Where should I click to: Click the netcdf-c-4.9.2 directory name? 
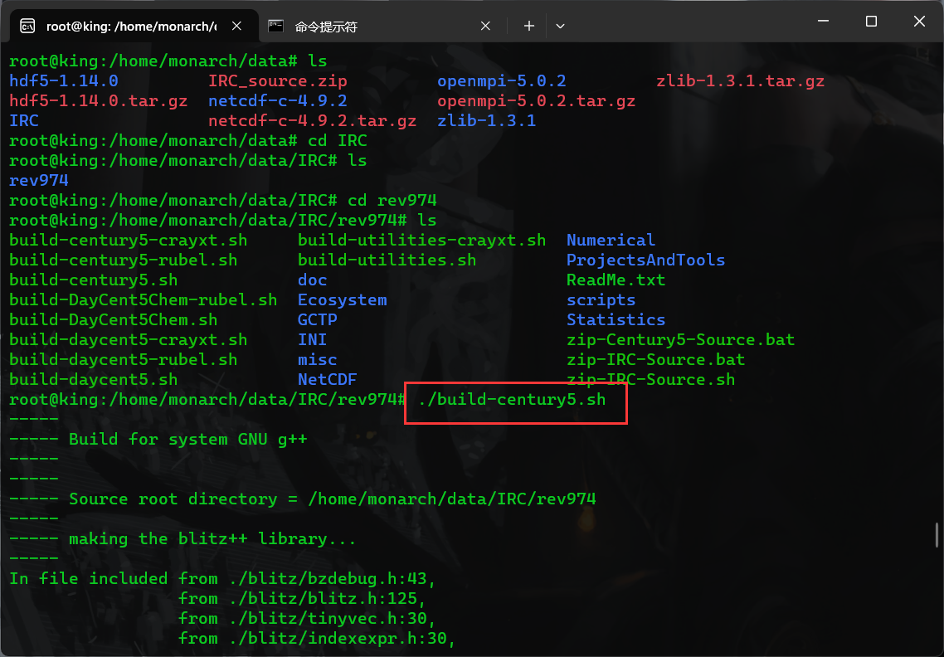point(278,100)
